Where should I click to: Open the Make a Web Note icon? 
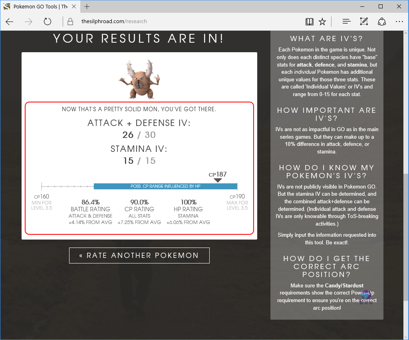click(x=364, y=22)
